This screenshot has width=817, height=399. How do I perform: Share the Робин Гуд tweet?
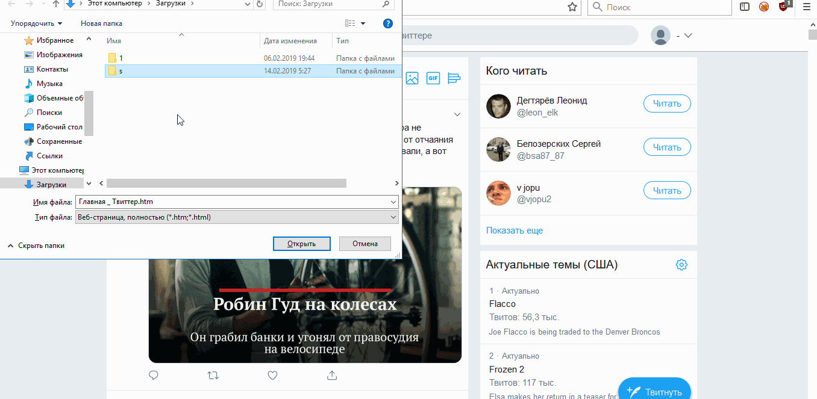(331, 375)
